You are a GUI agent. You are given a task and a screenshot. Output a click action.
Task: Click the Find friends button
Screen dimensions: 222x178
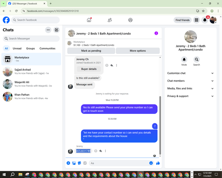pyautogui.click(x=182, y=20)
